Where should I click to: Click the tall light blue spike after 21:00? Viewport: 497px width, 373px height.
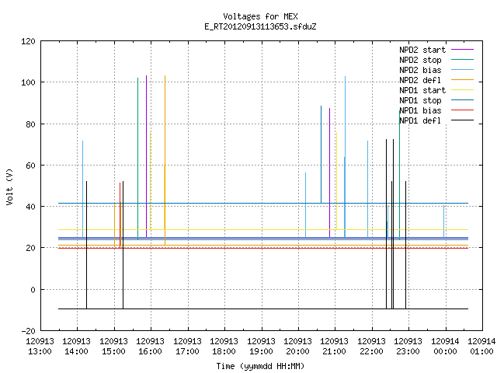345,157
